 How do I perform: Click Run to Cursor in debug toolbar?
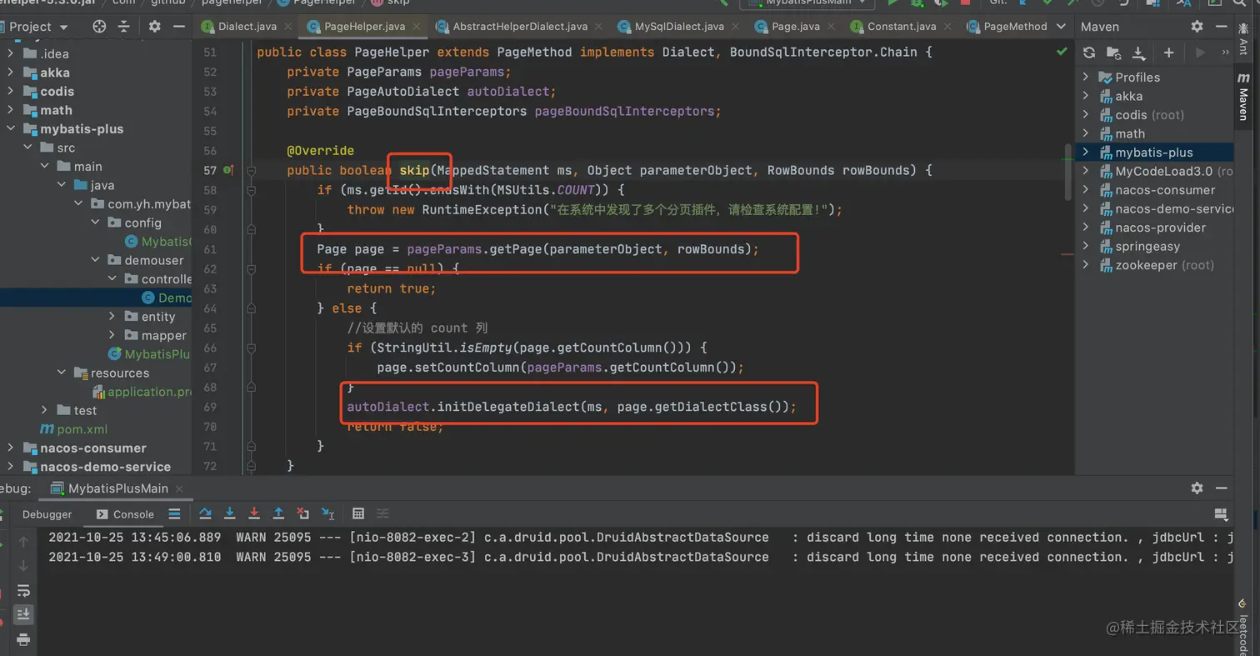pyautogui.click(x=328, y=513)
